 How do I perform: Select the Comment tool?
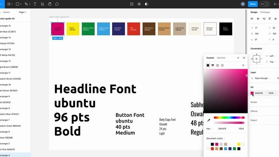[57, 4]
